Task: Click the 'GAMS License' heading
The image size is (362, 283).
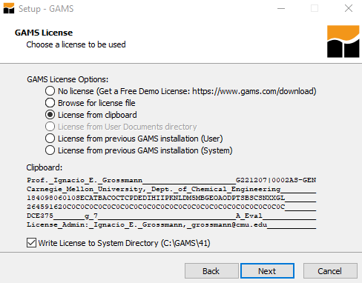Action: click(44, 33)
